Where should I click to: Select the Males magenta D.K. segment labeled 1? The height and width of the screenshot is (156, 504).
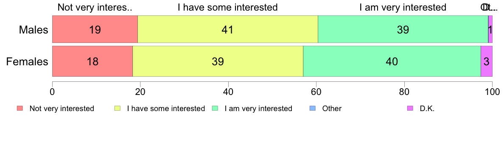click(490, 29)
